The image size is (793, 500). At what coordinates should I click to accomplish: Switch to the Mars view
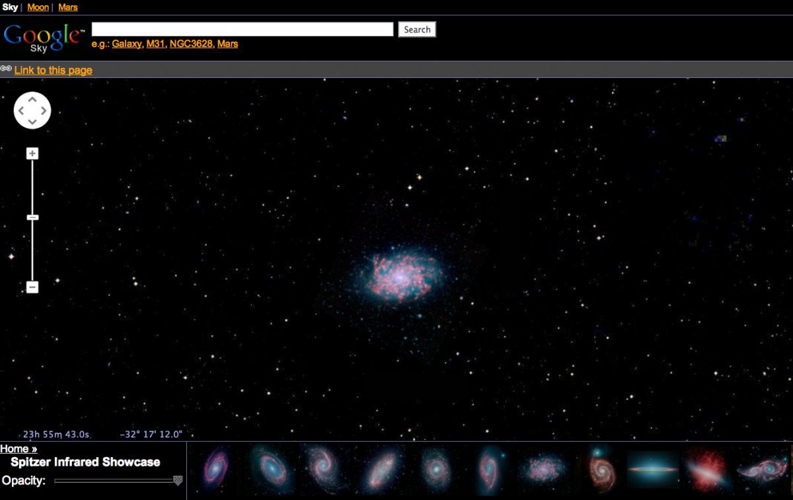click(x=68, y=7)
